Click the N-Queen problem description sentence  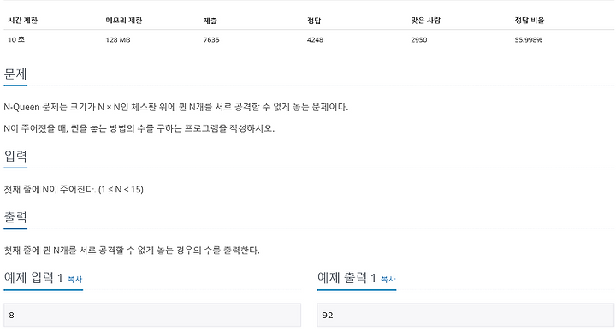pos(176,107)
